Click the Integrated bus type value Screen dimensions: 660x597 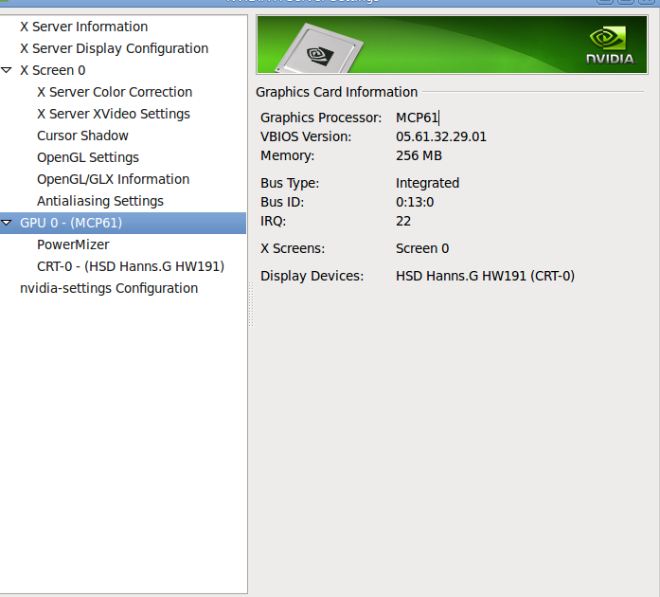pos(427,183)
